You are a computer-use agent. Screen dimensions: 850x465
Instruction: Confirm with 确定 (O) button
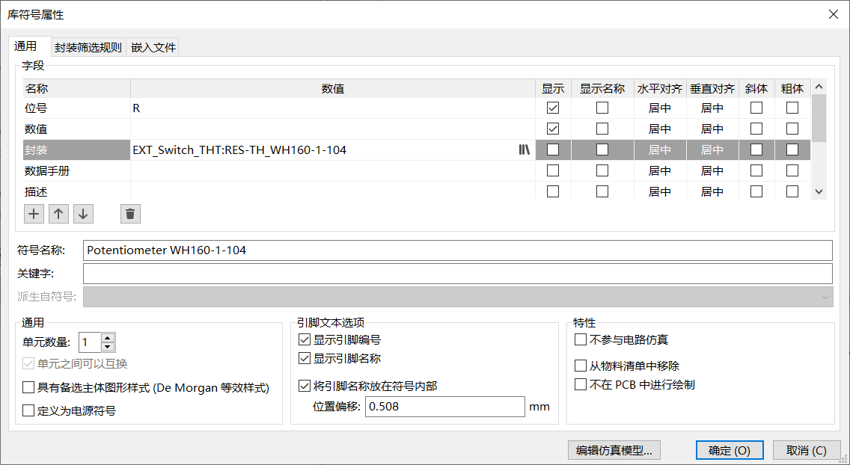pos(730,450)
